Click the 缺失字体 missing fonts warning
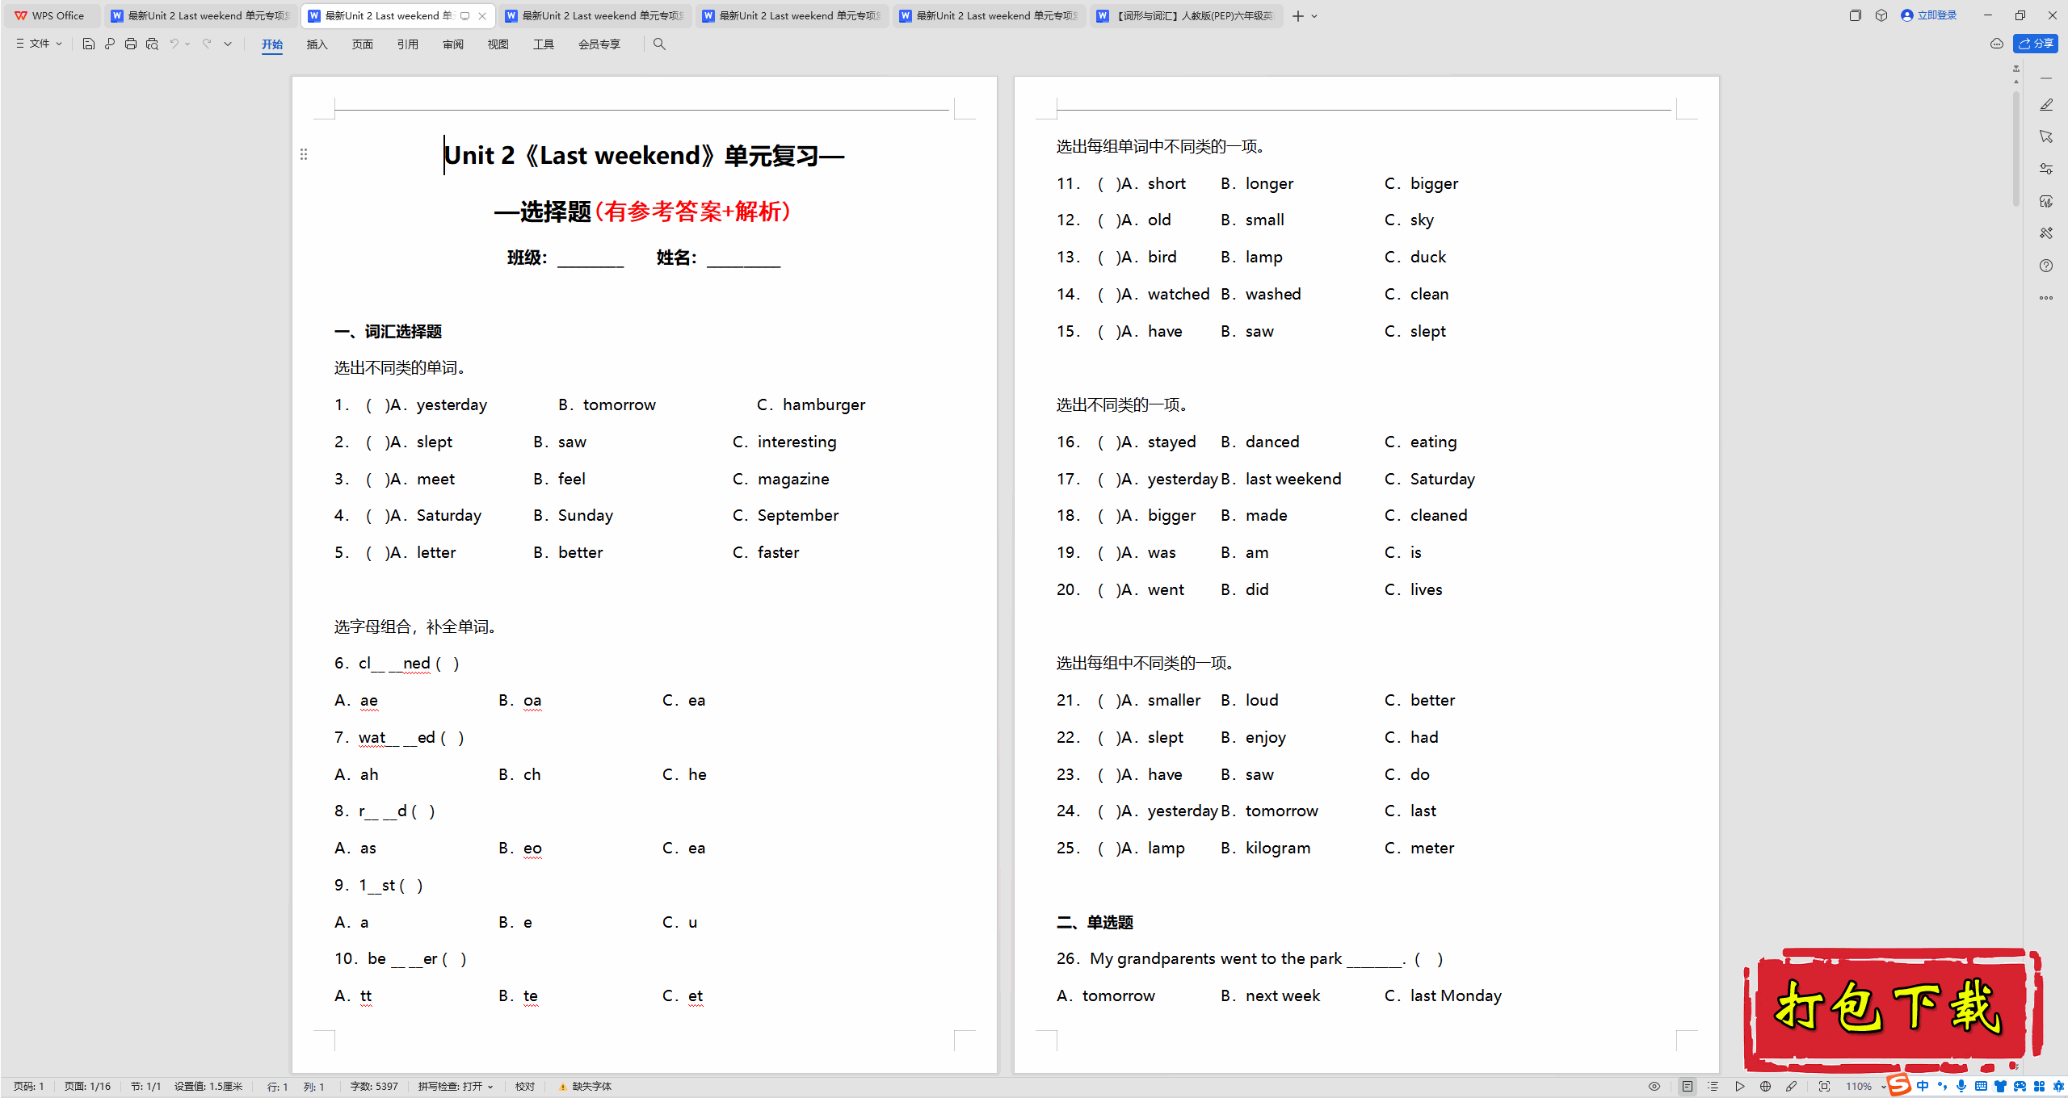This screenshot has height=1098, width=2068. (585, 1087)
